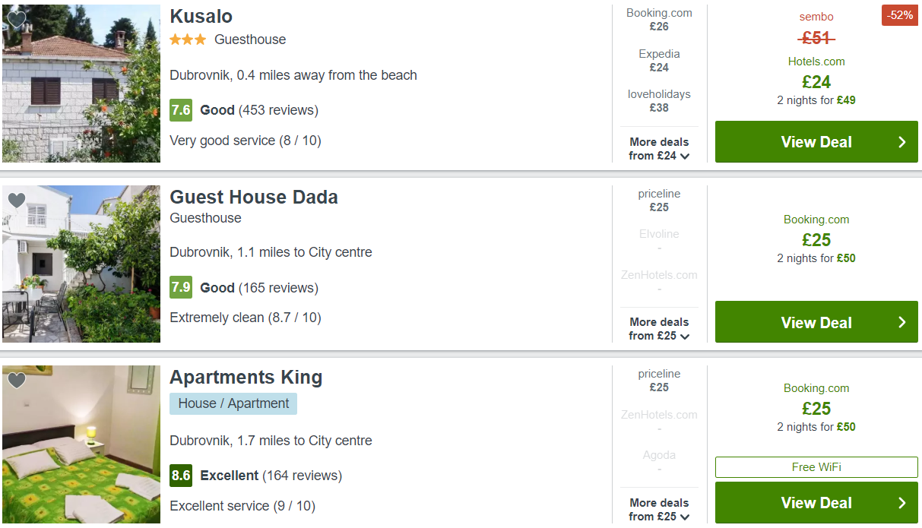Click View Deal for Kusalo
Screen dimensions: 922x528
coord(816,141)
